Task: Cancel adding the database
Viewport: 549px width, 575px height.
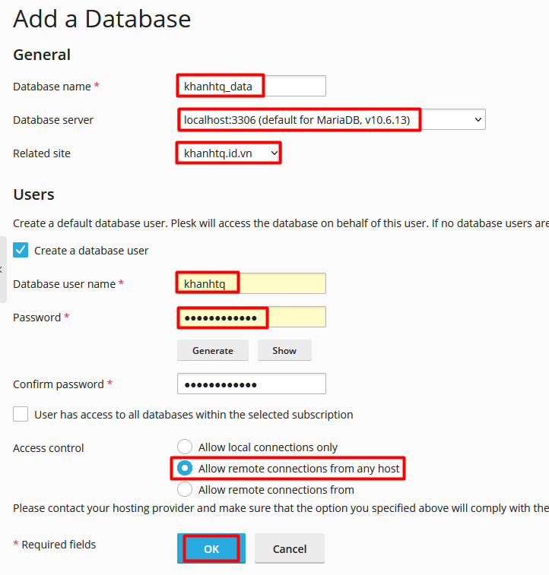Action: point(289,548)
